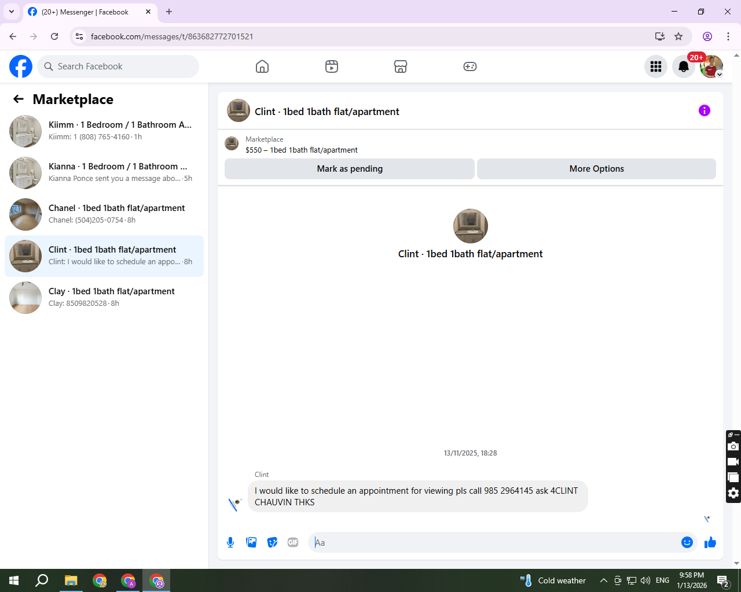
Task: Reload the page
Action: (54, 36)
